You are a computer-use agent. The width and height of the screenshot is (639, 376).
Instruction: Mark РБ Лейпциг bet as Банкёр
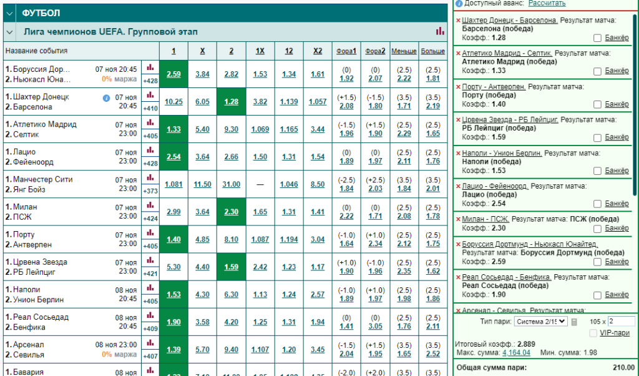pyautogui.click(x=597, y=138)
